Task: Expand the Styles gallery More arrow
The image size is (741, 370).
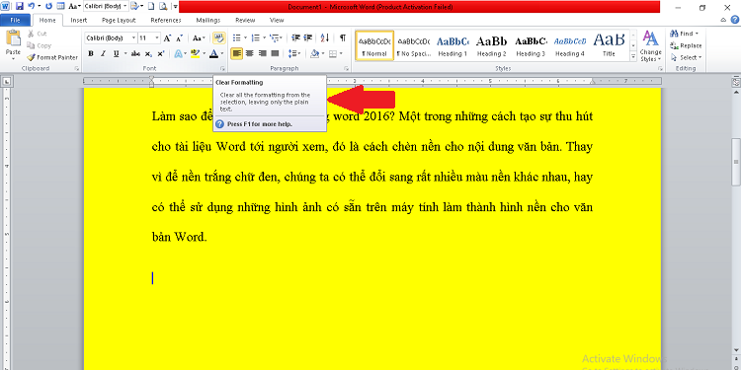Action: pos(633,56)
